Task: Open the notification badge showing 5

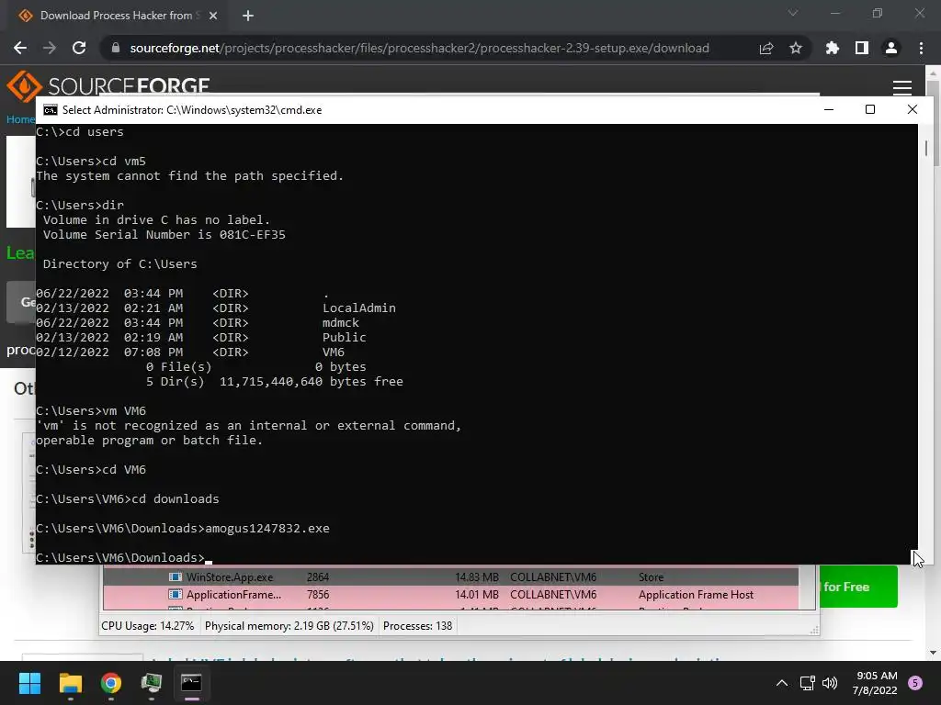Action: click(915, 683)
